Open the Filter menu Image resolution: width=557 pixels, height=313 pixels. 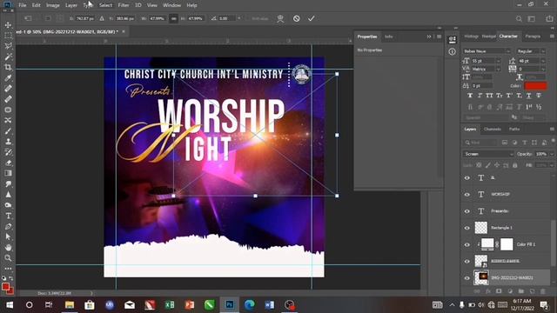click(124, 5)
